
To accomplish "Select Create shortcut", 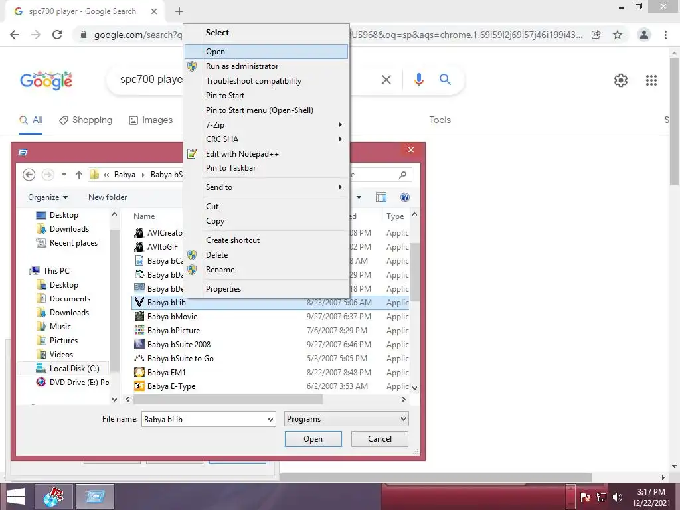I will [x=266, y=240].
